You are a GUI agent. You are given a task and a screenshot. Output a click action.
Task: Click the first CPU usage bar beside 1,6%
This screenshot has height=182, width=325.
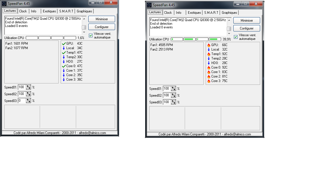32,38
